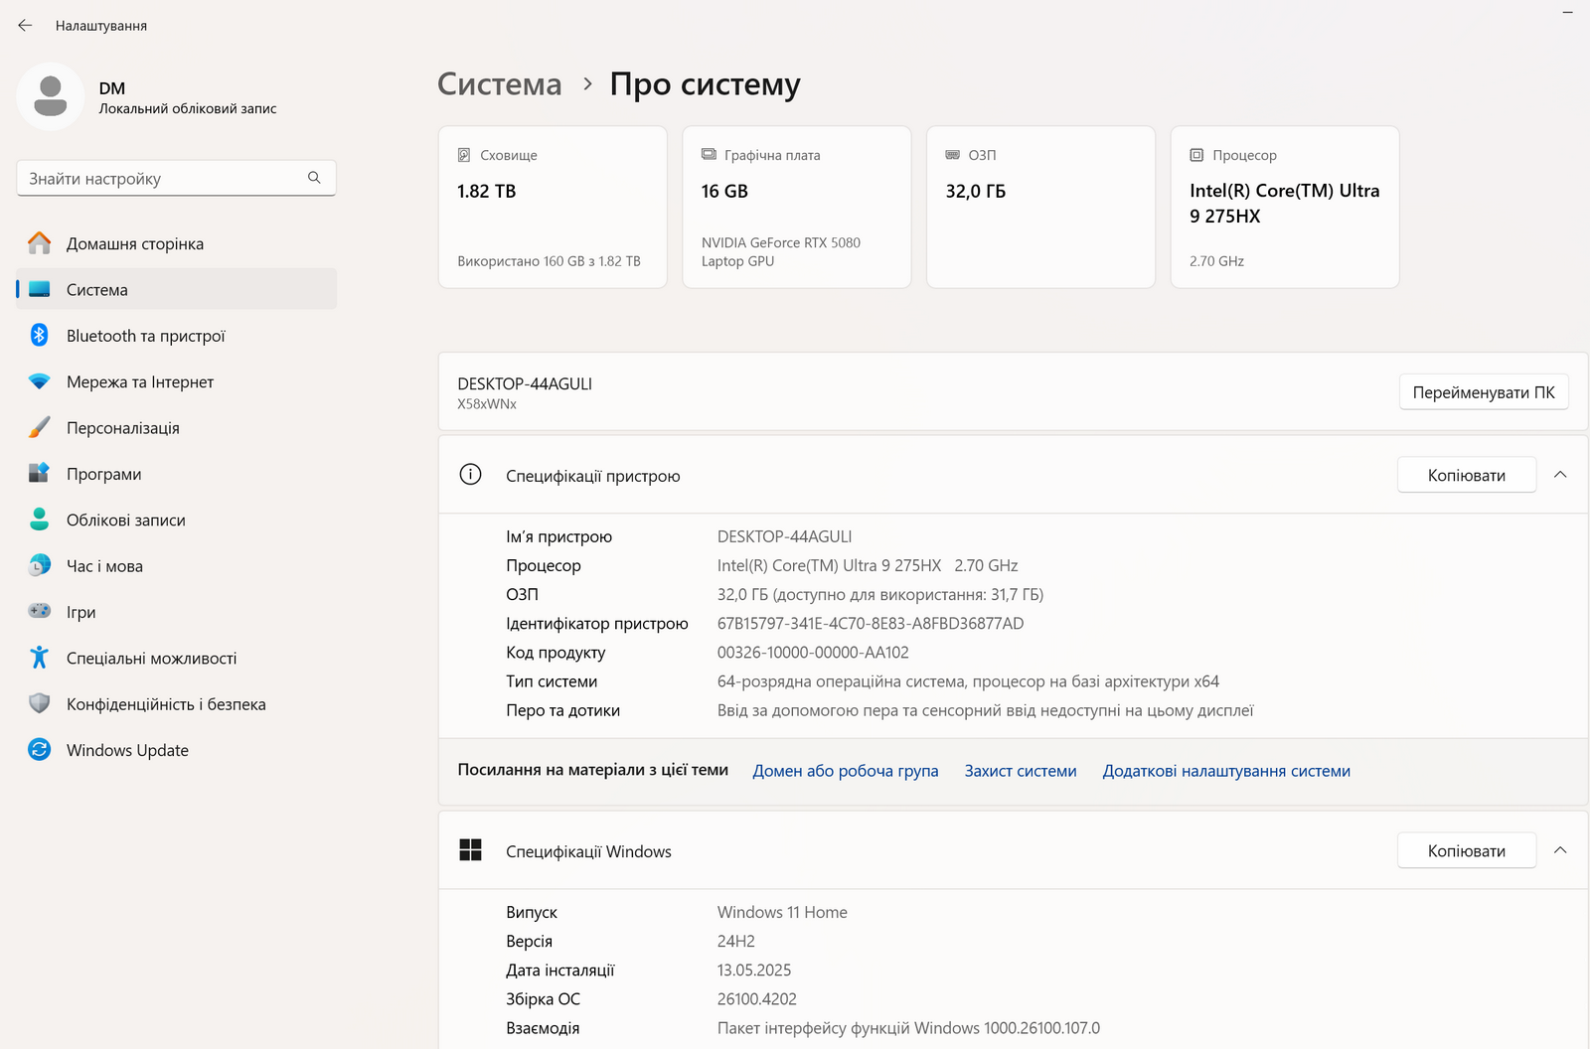Open Облікові записи settings
The width and height of the screenshot is (1590, 1049).
tap(177, 520)
